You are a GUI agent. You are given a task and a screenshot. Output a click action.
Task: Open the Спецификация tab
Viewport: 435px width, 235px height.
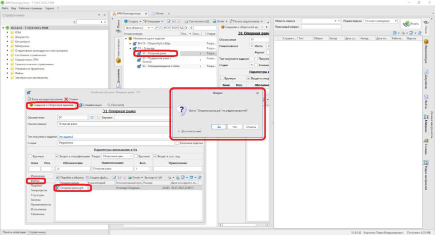(90, 105)
